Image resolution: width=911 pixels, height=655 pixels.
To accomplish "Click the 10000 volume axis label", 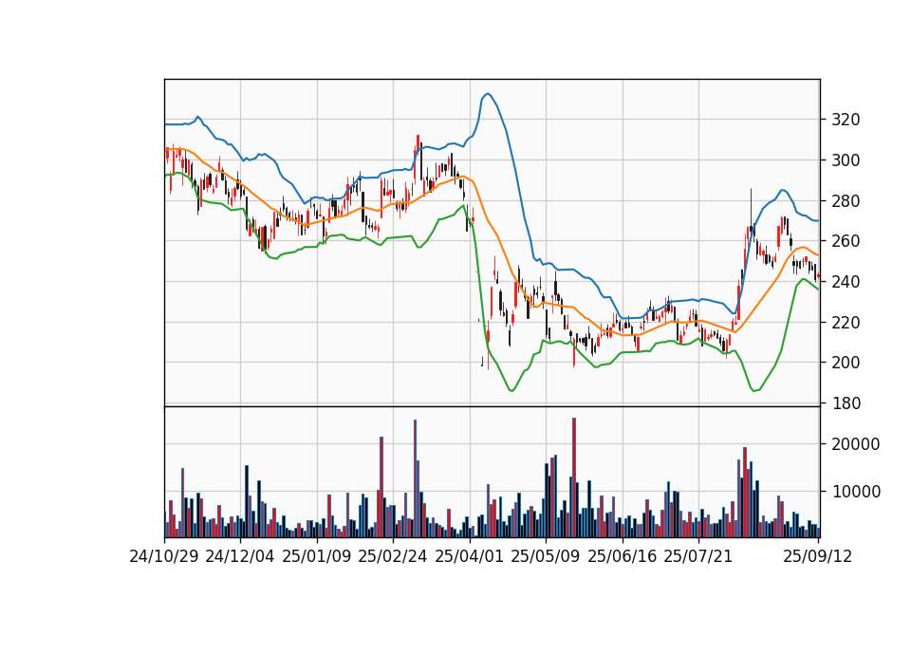I will click(x=856, y=492).
